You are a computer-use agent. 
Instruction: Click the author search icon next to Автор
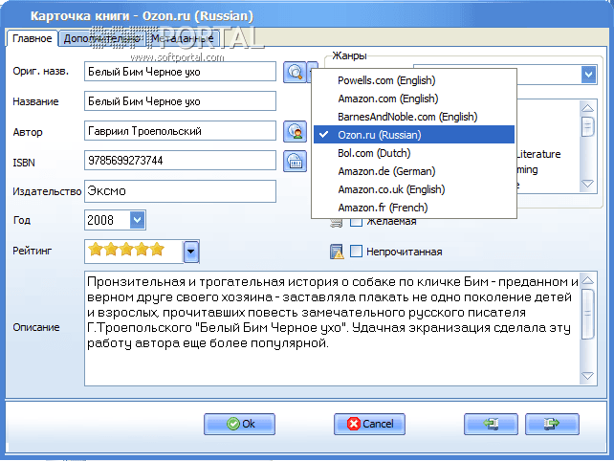[295, 131]
